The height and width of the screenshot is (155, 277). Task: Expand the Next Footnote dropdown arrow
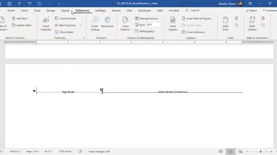coord(81,25)
